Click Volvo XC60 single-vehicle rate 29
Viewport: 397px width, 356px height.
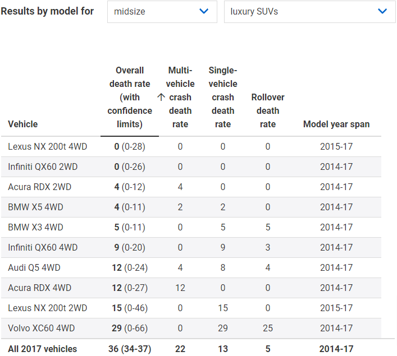(x=223, y=328)
